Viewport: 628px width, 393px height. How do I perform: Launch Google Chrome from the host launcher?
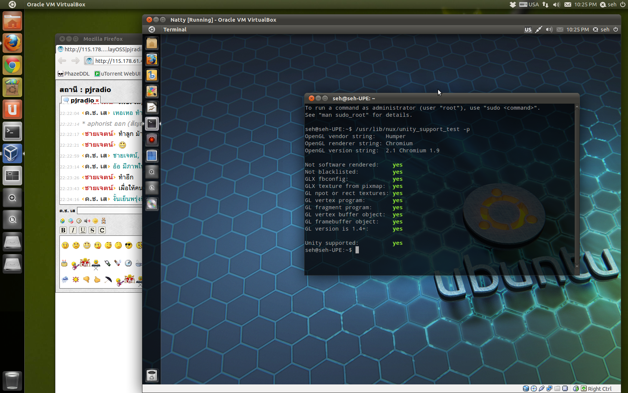click(x=12, y=65)
